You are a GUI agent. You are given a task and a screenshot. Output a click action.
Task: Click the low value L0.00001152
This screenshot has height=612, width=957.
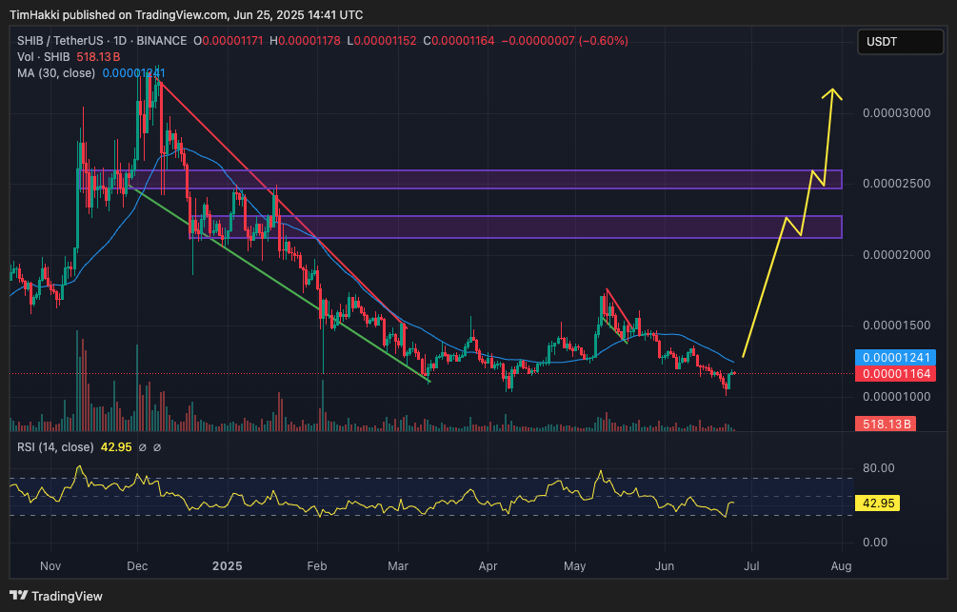(382, 41)
